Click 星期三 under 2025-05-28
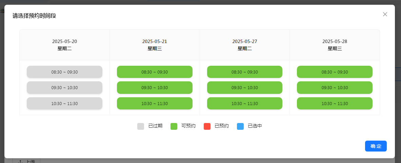 (x=335, y=48)
